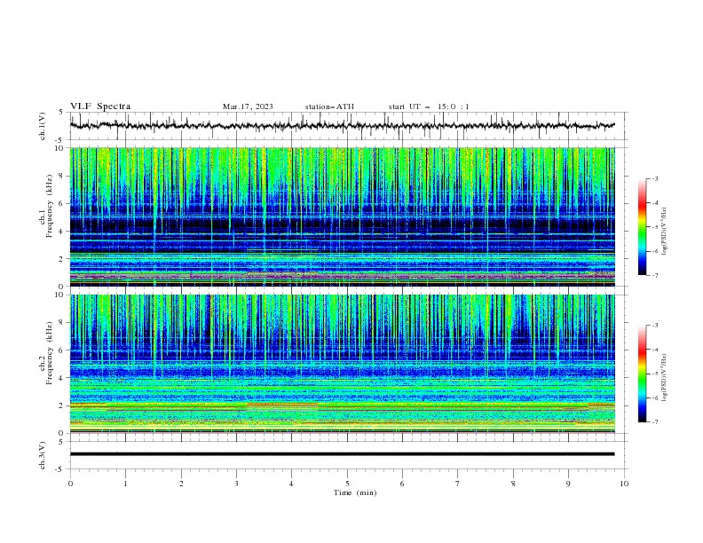Click the time axis tick label '0'
703x543 pixels.
(x=70, y=484)
